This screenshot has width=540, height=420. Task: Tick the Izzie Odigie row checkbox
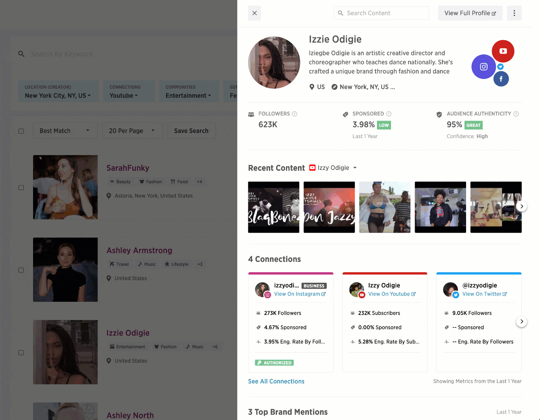coord(21,352)
